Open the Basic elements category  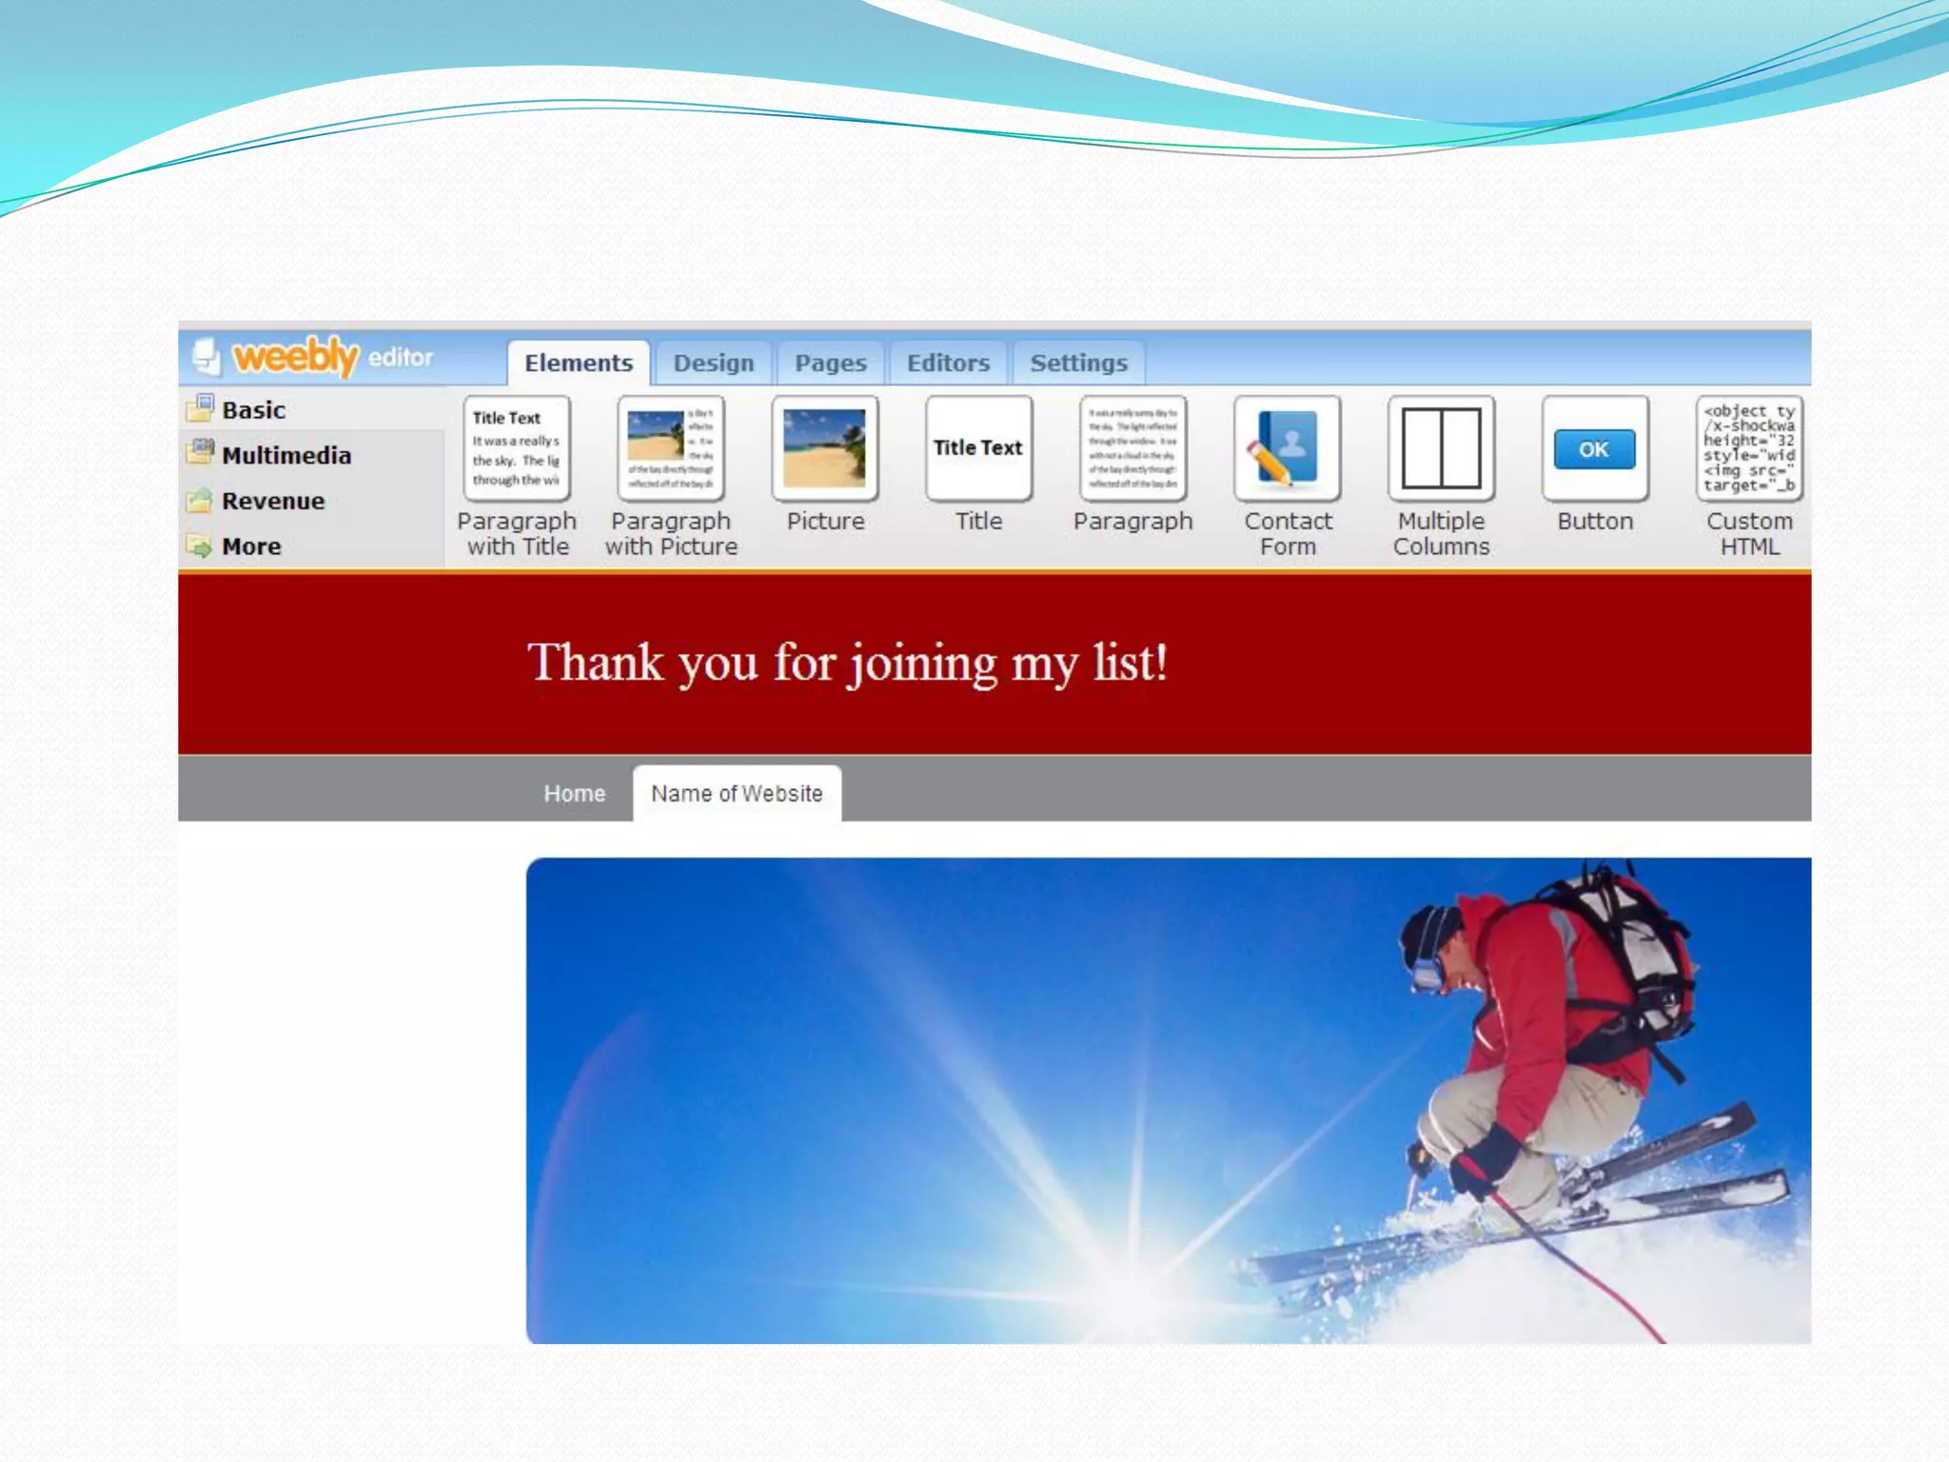coord(253,410)
